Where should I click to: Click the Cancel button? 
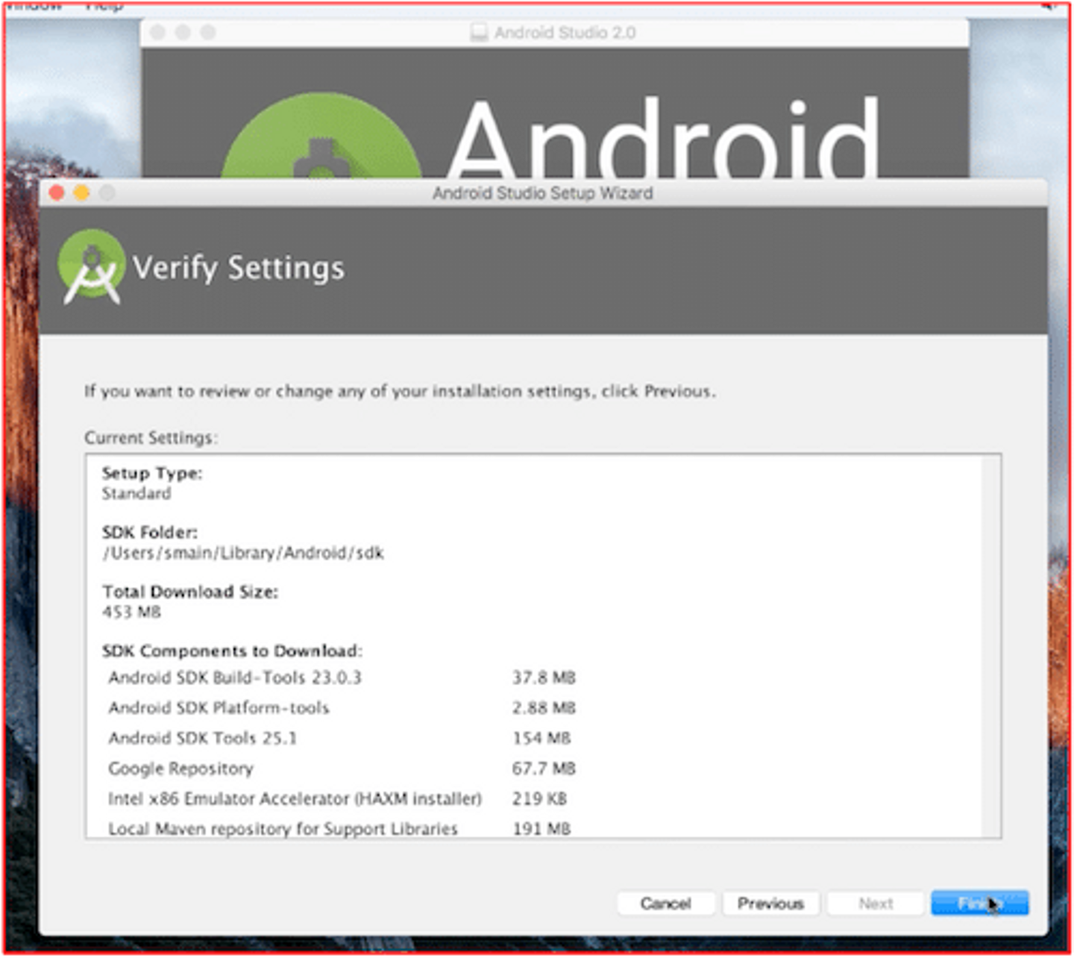pos(665,904)
